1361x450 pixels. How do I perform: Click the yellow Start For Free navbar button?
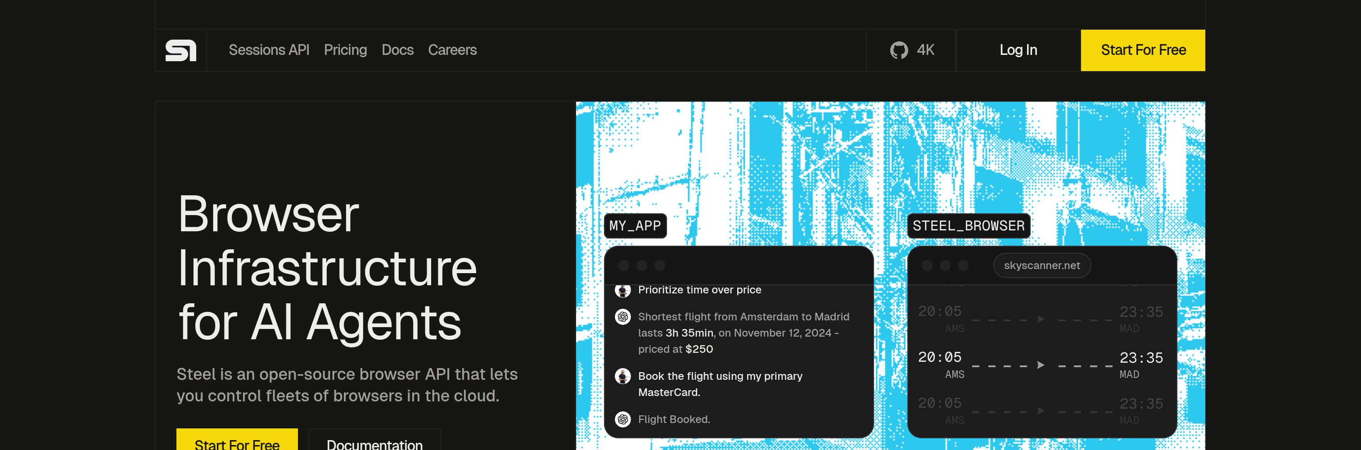tap(1143, 50)
